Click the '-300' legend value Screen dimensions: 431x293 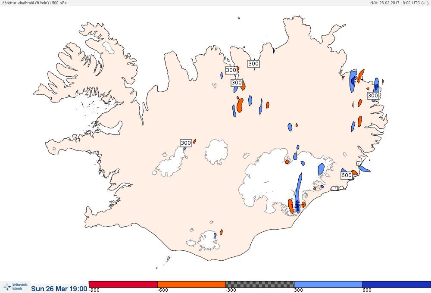231,290
